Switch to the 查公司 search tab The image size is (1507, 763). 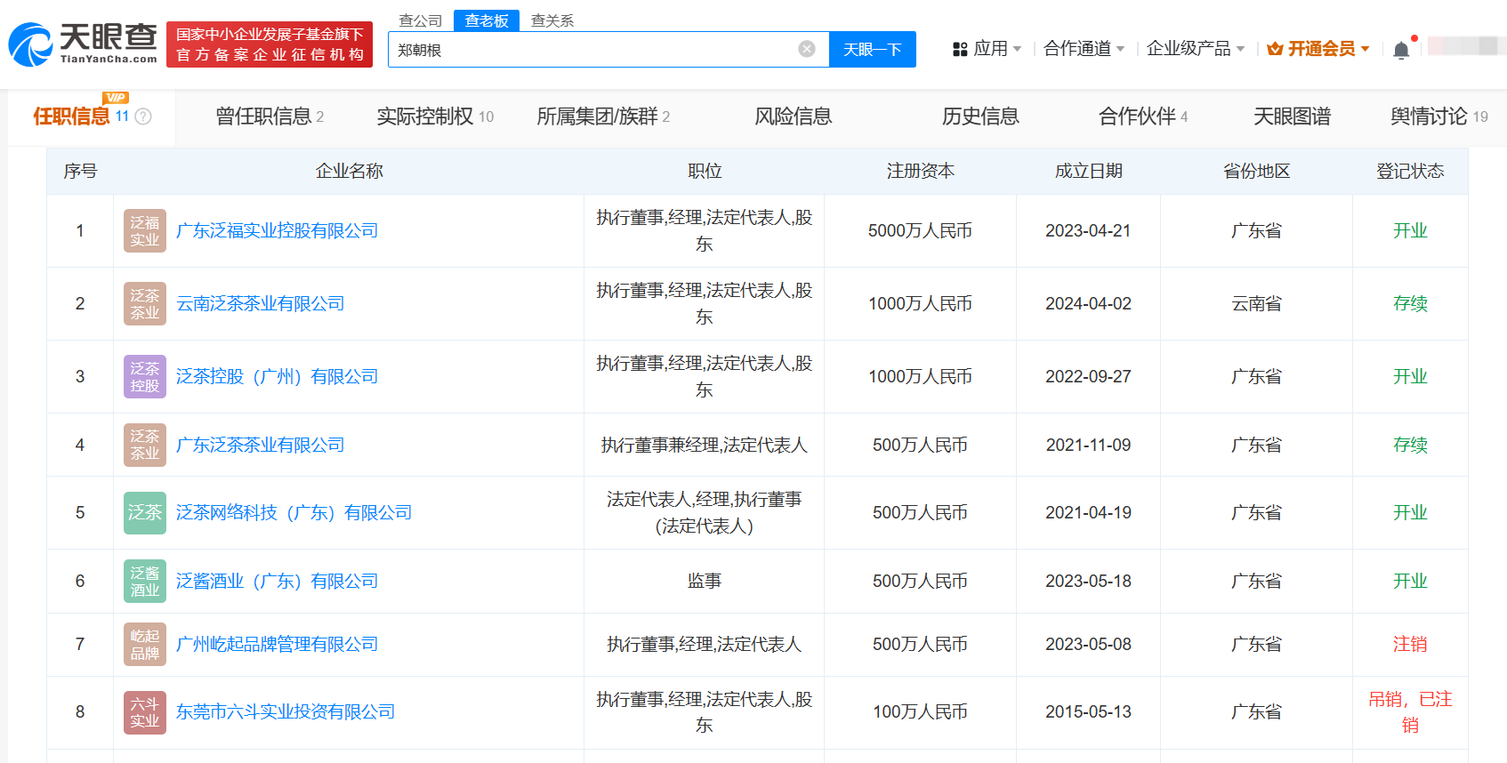(x=421, y=20)
